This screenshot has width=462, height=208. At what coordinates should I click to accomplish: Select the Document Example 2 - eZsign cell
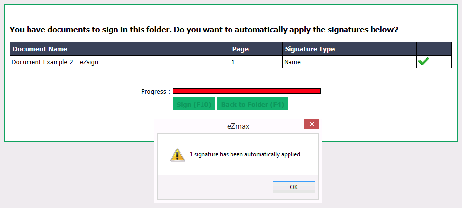pos(120,62)
